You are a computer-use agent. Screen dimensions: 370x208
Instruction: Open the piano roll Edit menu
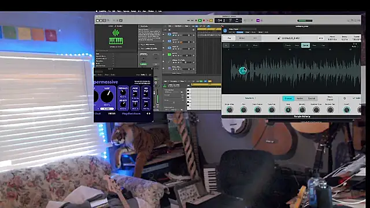tap(166, 81)
